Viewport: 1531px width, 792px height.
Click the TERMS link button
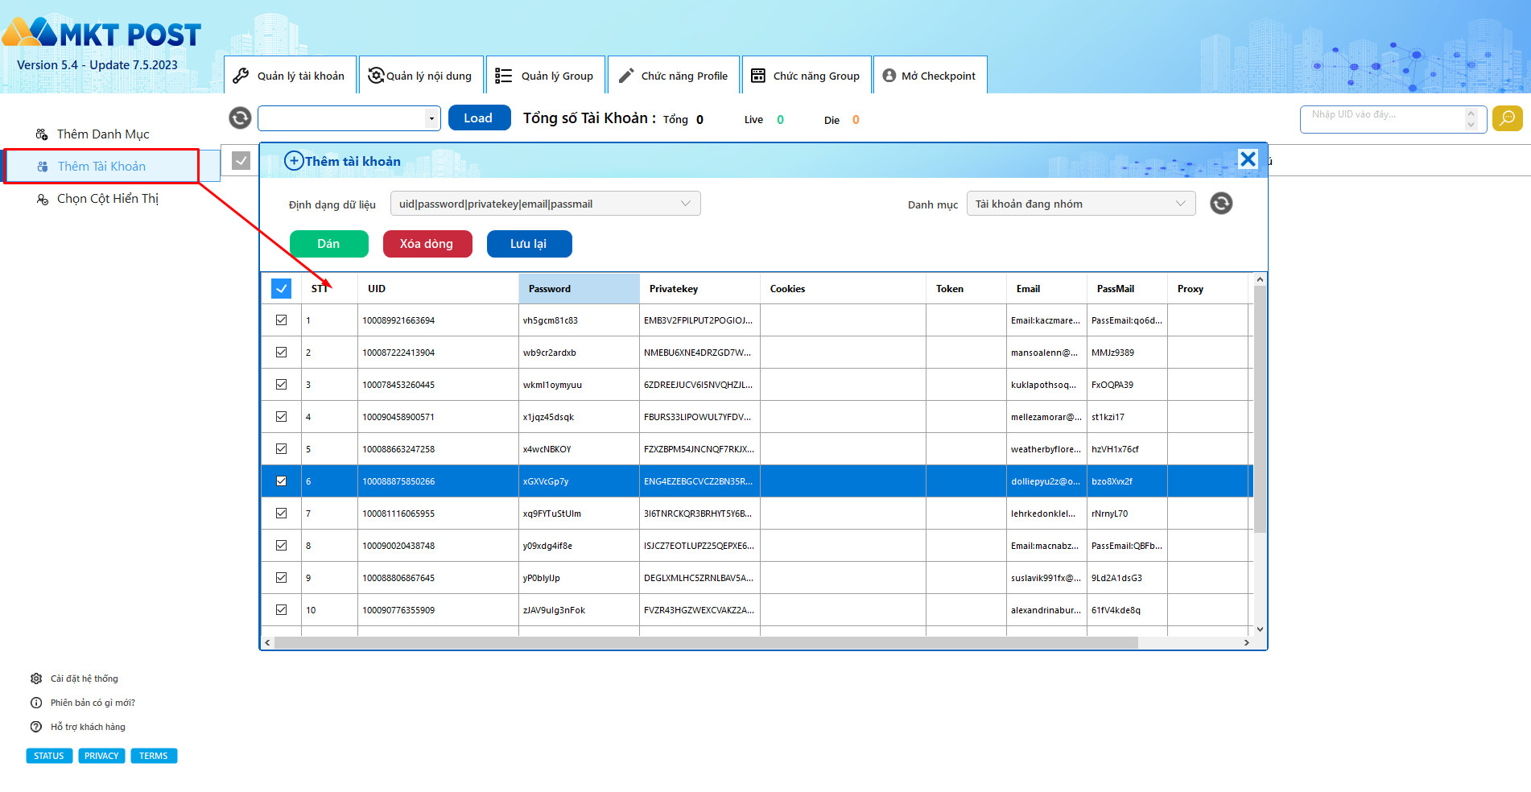click(x=154, y=756)
